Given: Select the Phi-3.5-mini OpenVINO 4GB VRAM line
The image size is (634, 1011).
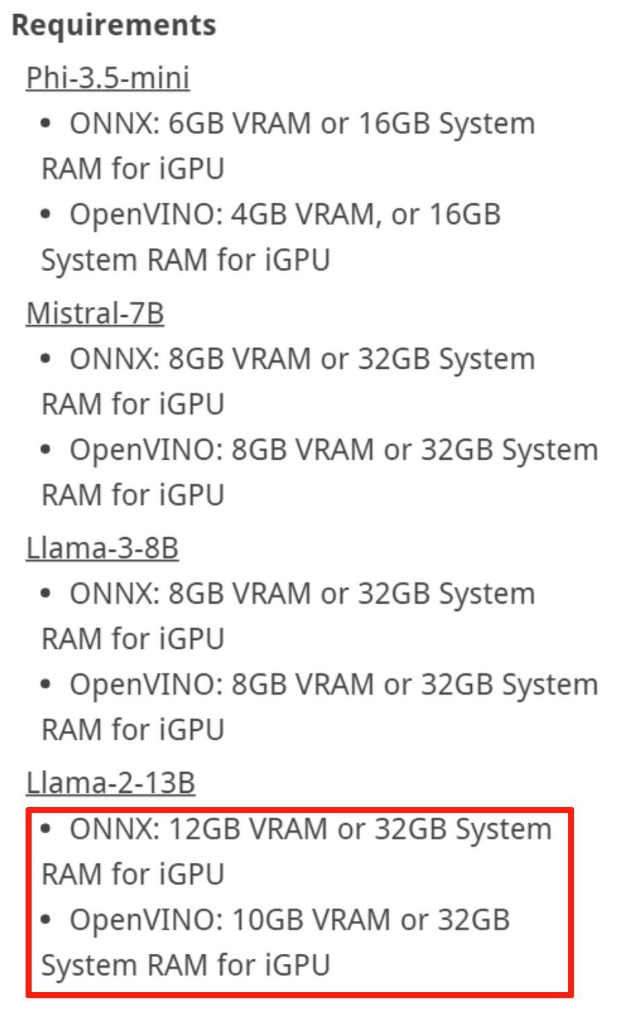Looking at the screenshot, I should coord(285,215).
